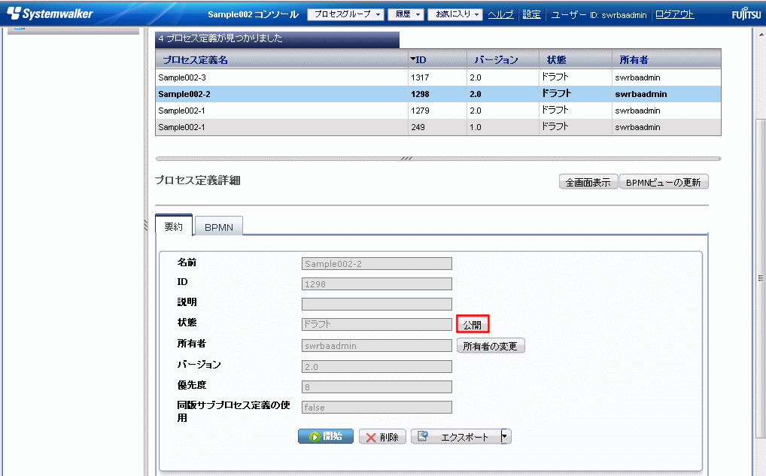Click the ログアウト link
766x476 pixels.
coord(674,14)
